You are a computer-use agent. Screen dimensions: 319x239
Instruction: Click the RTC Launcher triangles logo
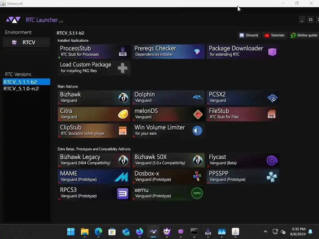tap(13, 20)
